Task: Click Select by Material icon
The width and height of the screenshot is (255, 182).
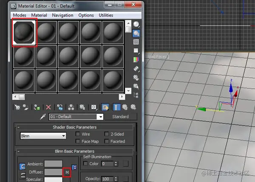Action: 136,86
